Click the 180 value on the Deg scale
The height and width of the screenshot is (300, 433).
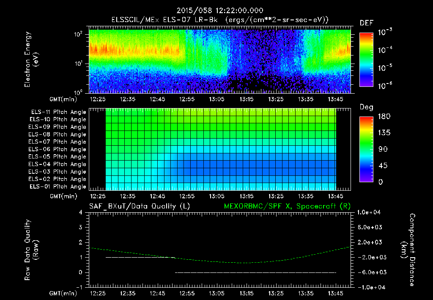tap(384, 117)
